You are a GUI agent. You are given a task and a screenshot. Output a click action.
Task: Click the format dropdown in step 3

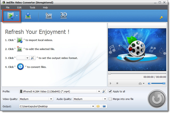pyautogui.click(x=23, y=58)
